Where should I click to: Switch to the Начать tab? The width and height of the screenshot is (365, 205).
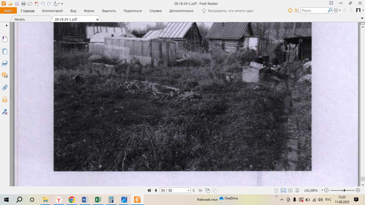(20, 19)
